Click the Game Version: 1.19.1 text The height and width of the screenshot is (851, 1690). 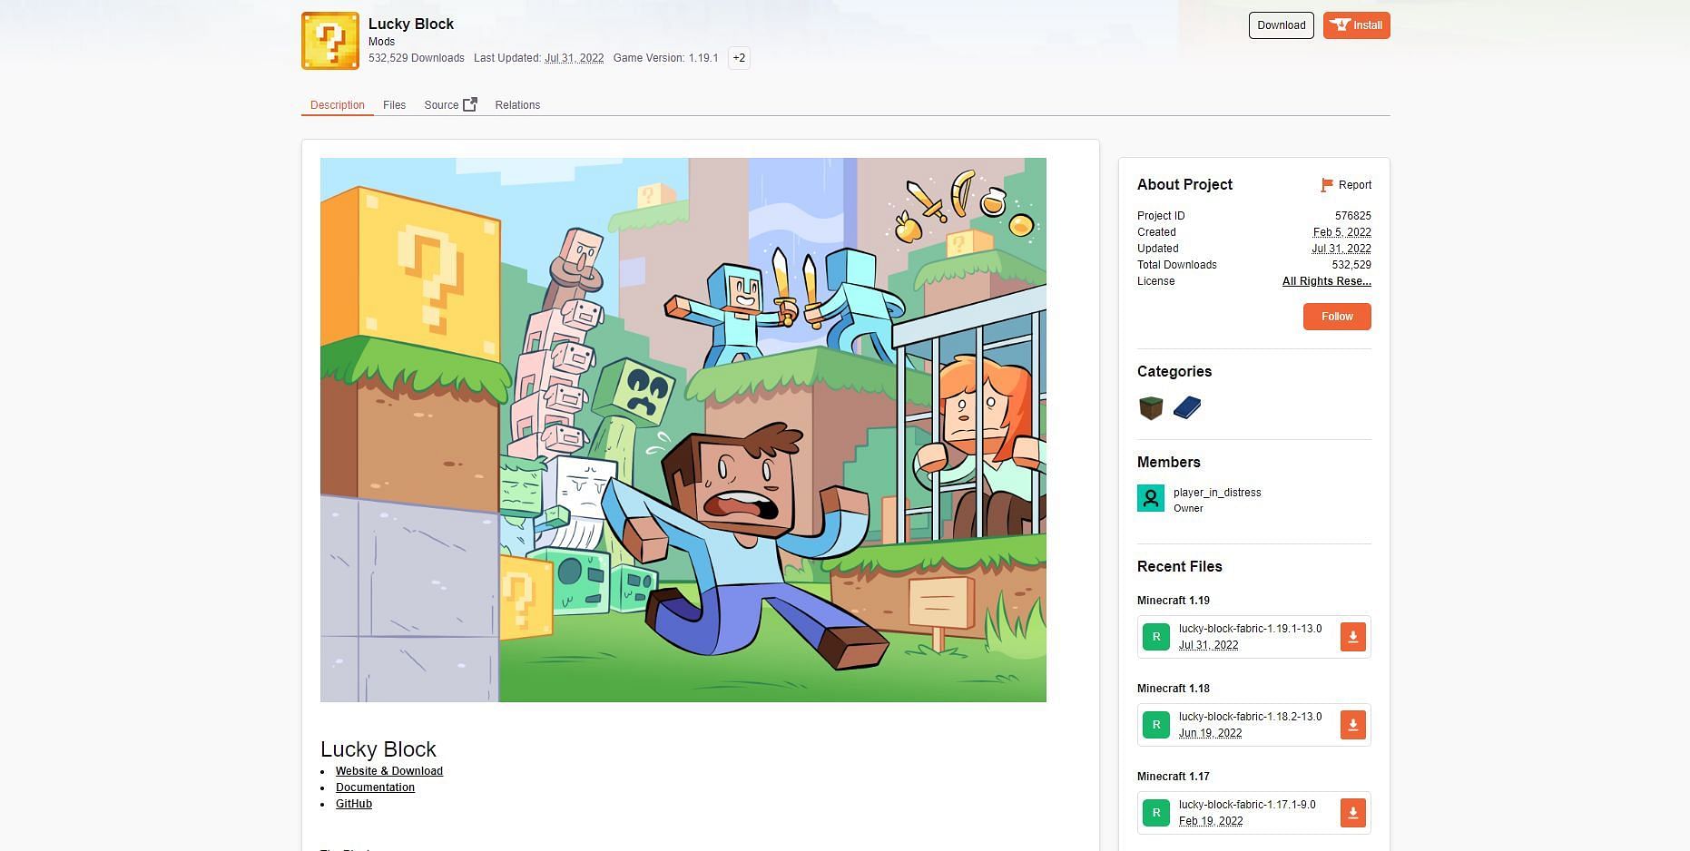(x=665, y=58)
